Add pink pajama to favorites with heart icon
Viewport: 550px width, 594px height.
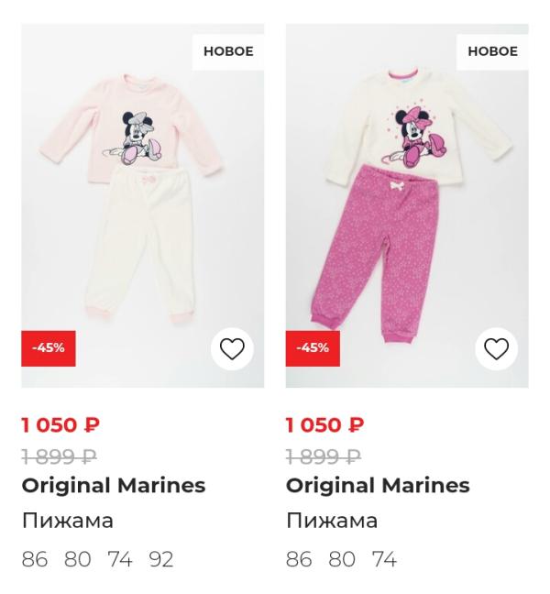point(232,349)
